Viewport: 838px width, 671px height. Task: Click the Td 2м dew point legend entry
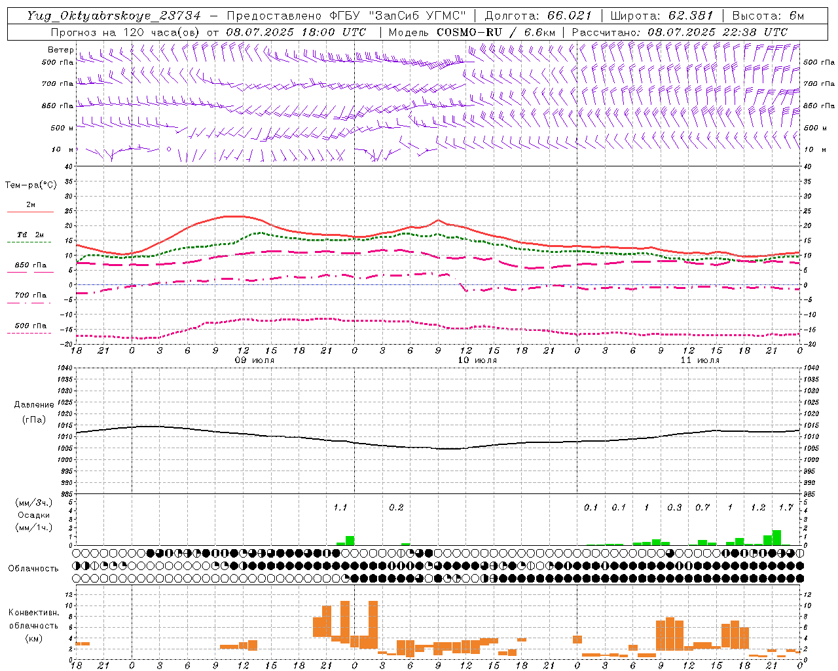point(31,235)
